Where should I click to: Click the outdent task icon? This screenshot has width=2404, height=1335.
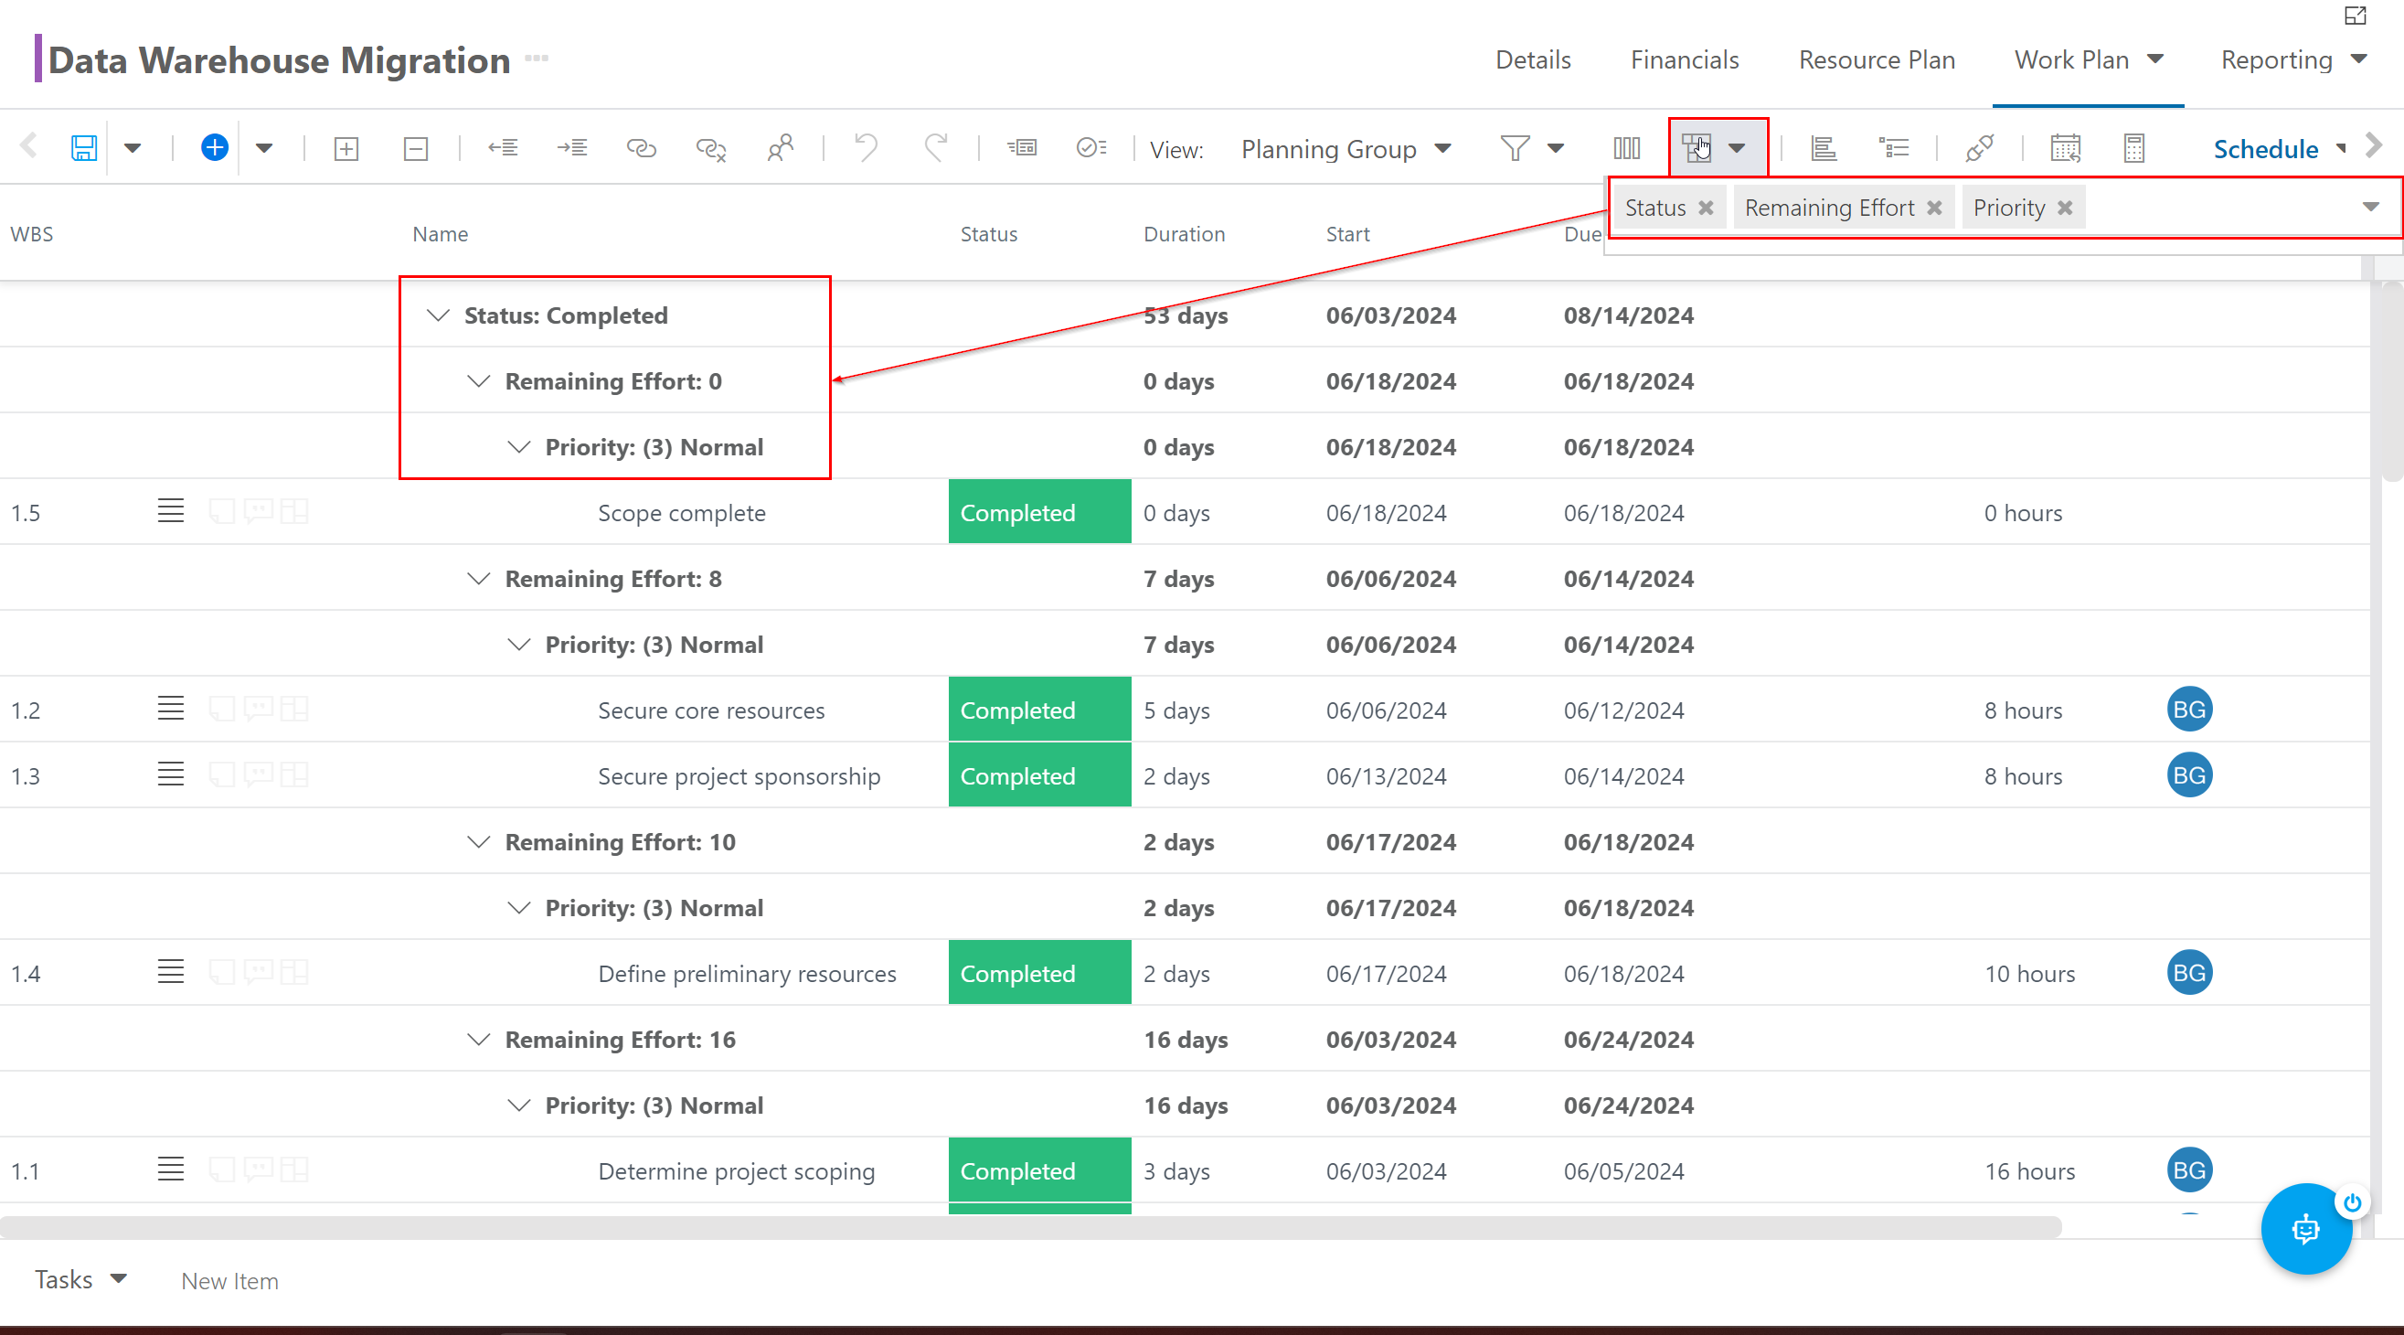tap(503, 146)
